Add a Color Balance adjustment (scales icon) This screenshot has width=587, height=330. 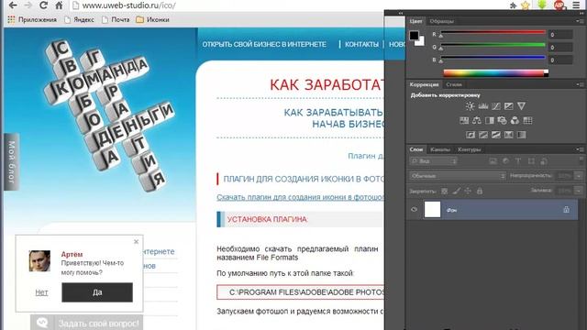click(477, 120)
